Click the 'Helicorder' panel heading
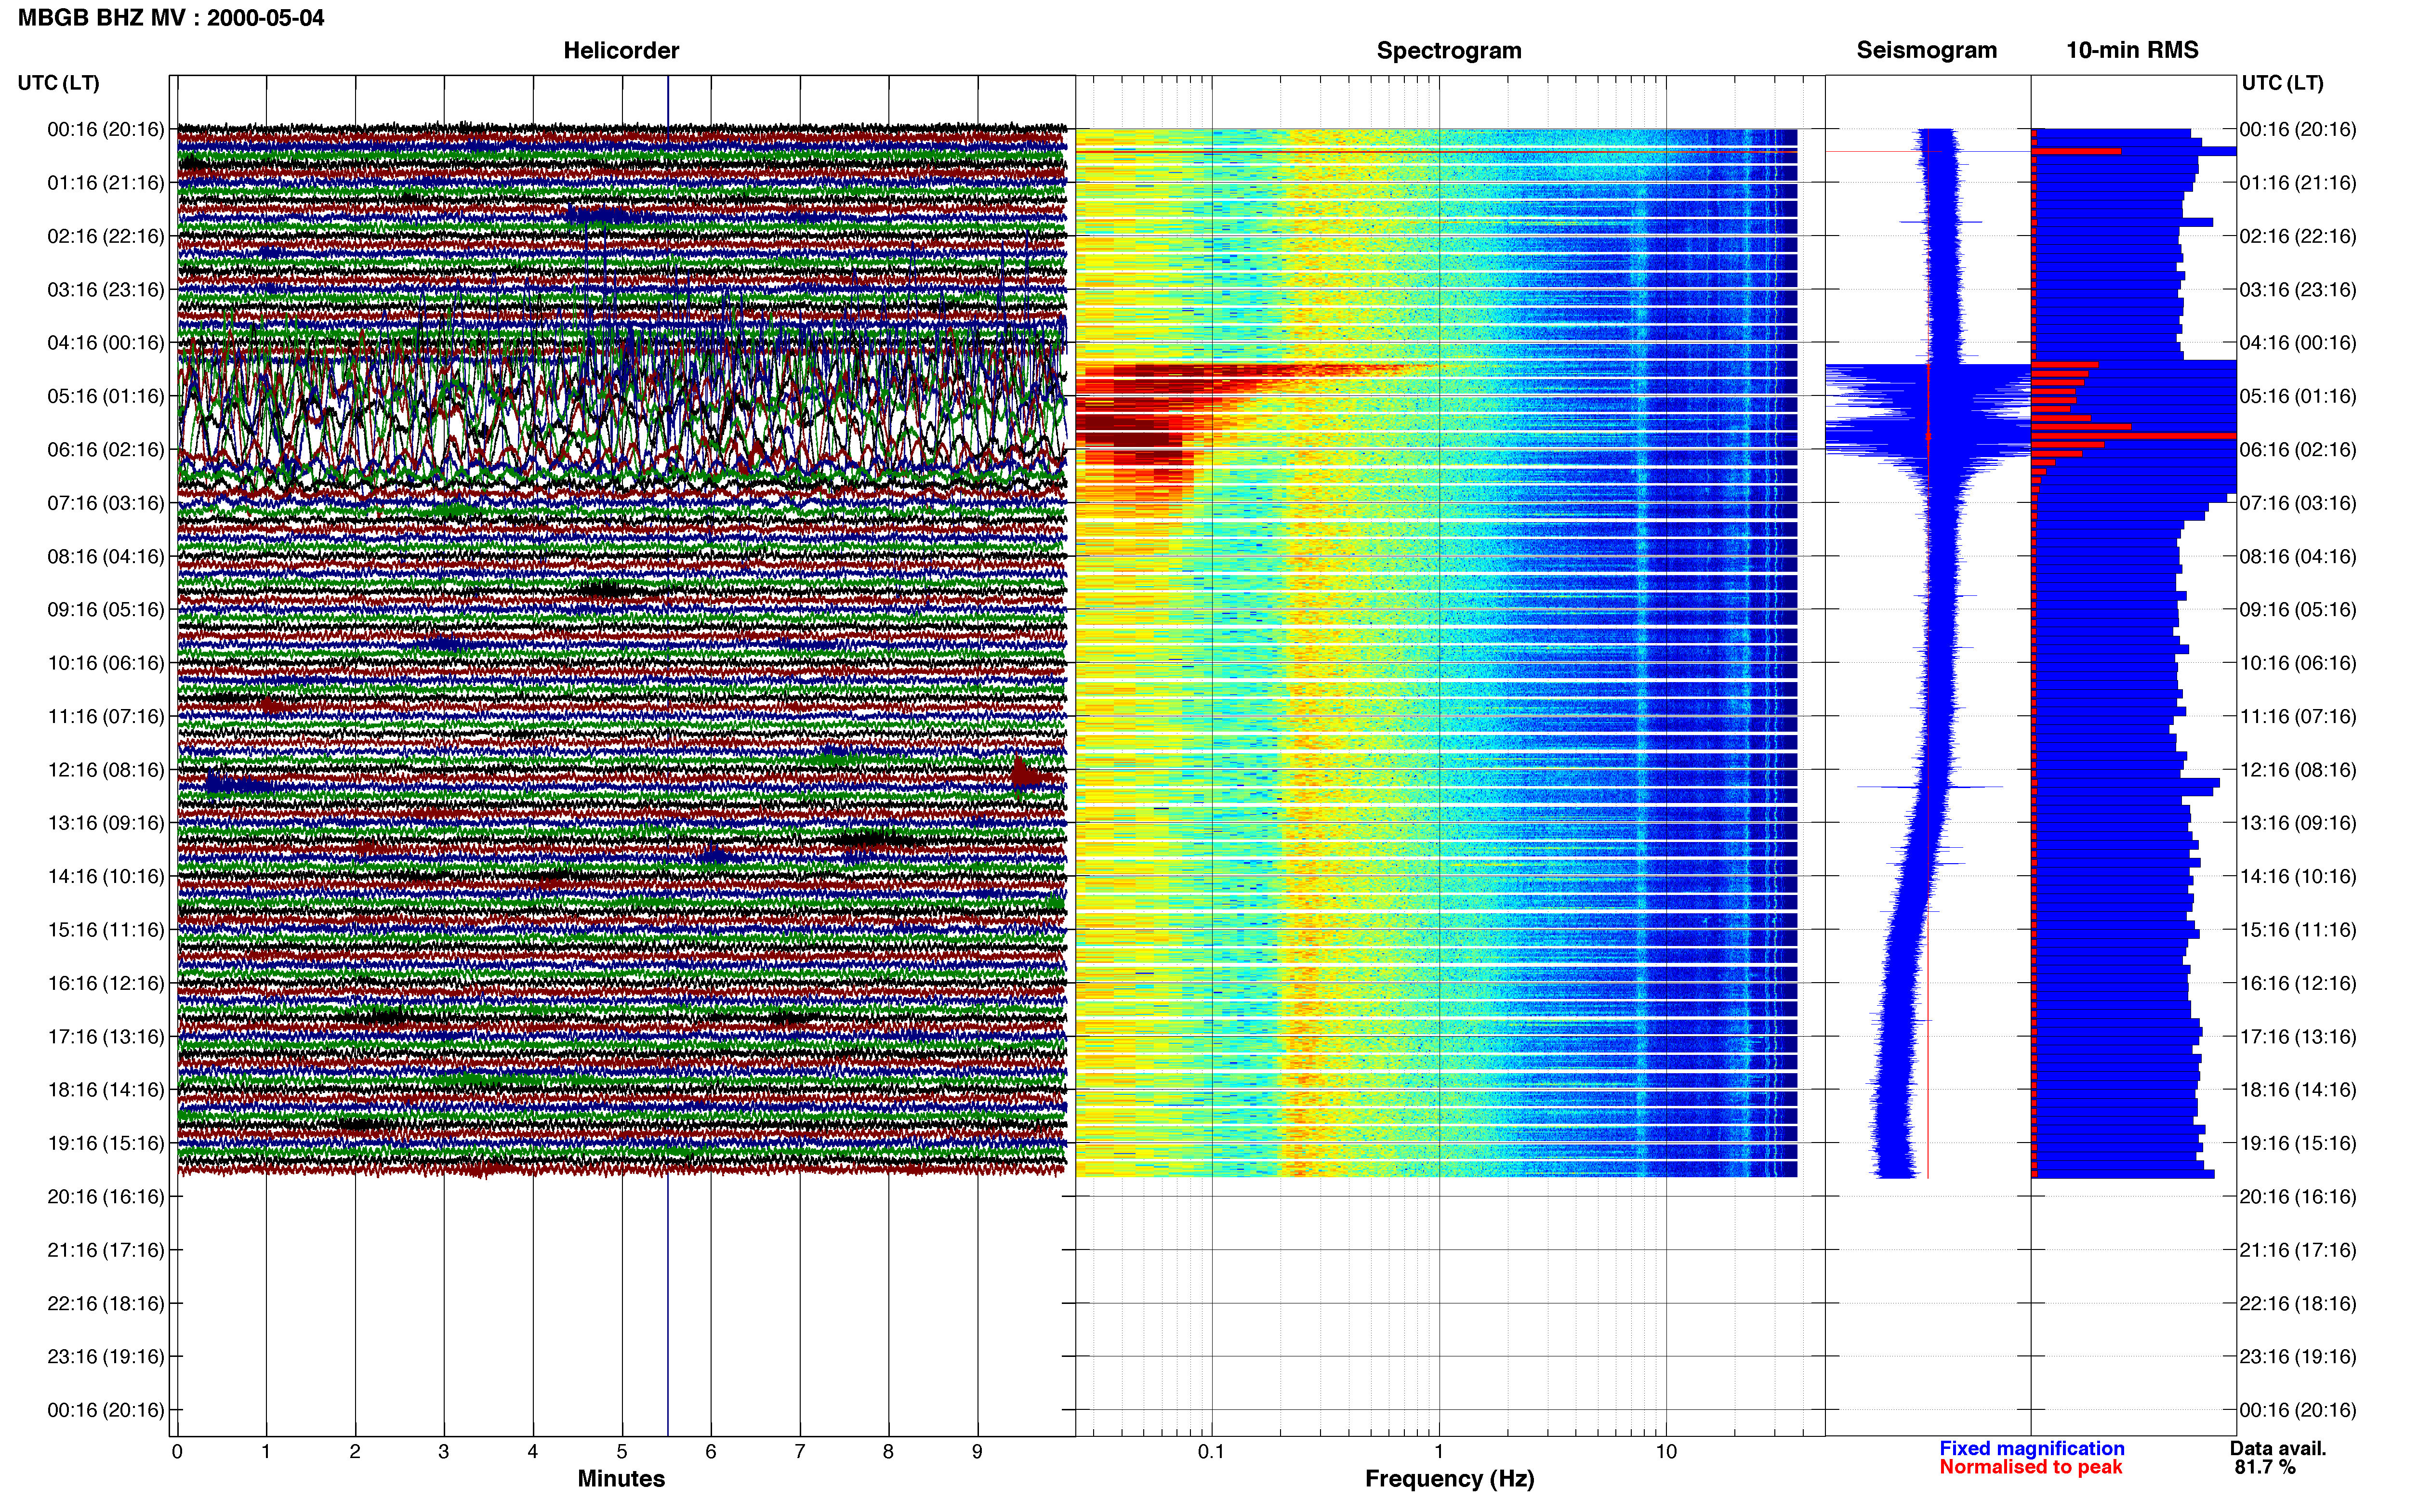Viewport: 2418px width, 1512px height. [621, 50]
